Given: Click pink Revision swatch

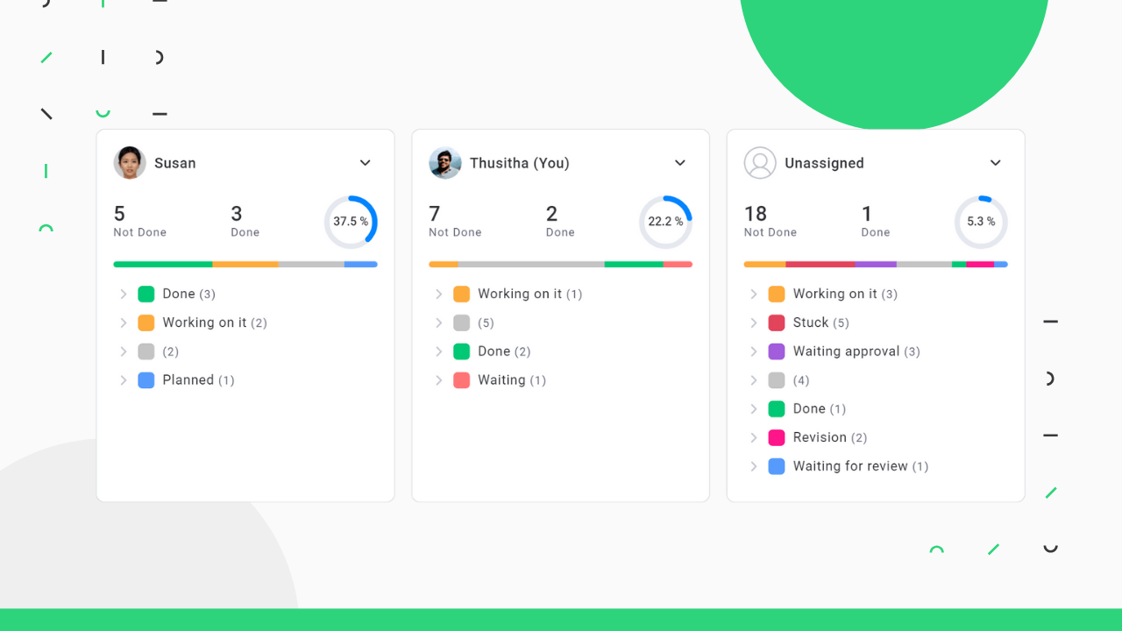Looking at the screenshot, I should [777, 437].
